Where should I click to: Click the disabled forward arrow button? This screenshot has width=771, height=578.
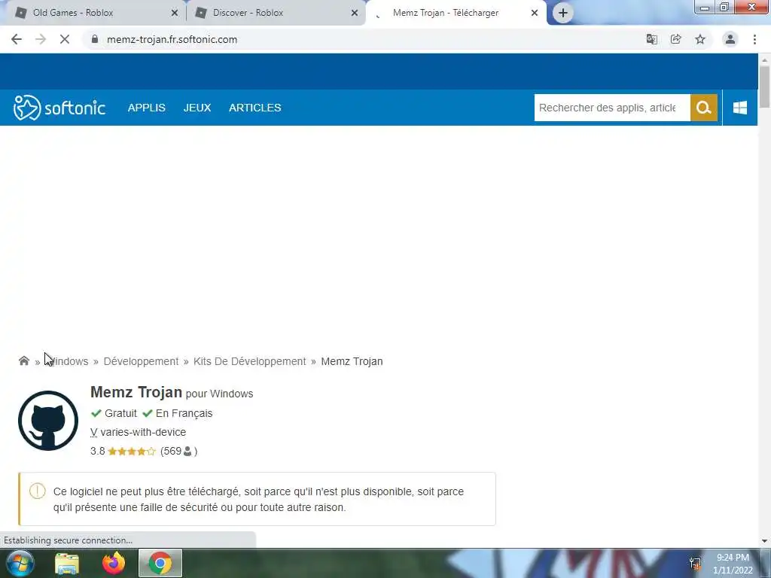41,39
